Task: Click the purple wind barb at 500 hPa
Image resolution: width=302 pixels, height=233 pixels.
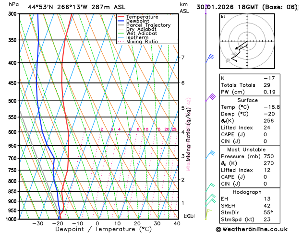Action: [210, 97]
